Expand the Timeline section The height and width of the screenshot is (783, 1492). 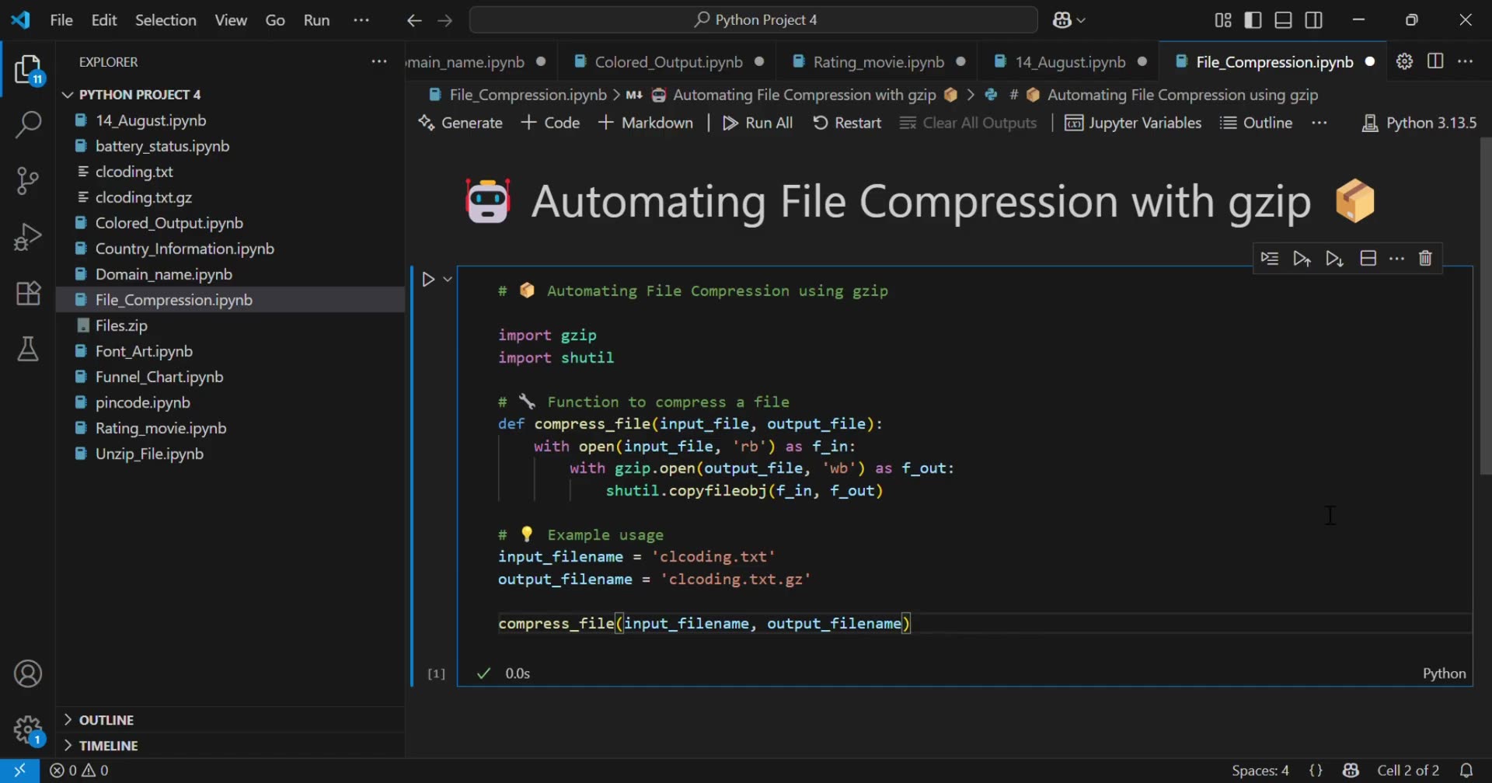(x=109, y=745)
